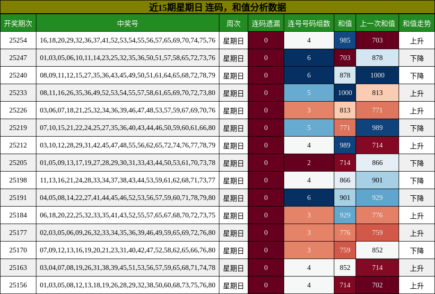The width and height of the screenshot is (435, 294).
Task: Click 上升 trend in row 25156
Action: pos(417,285)
